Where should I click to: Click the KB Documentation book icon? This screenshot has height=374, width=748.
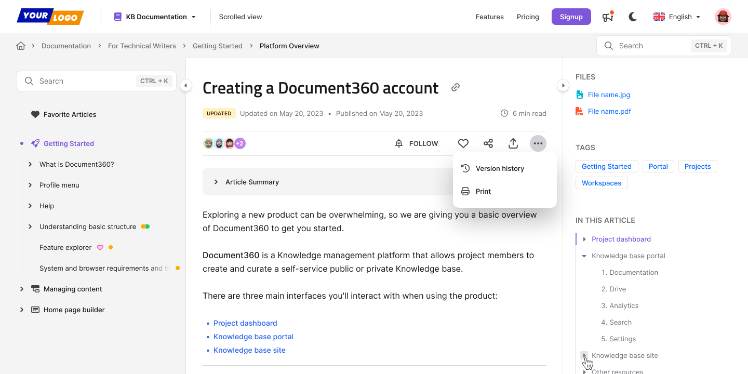click(117, 17)
